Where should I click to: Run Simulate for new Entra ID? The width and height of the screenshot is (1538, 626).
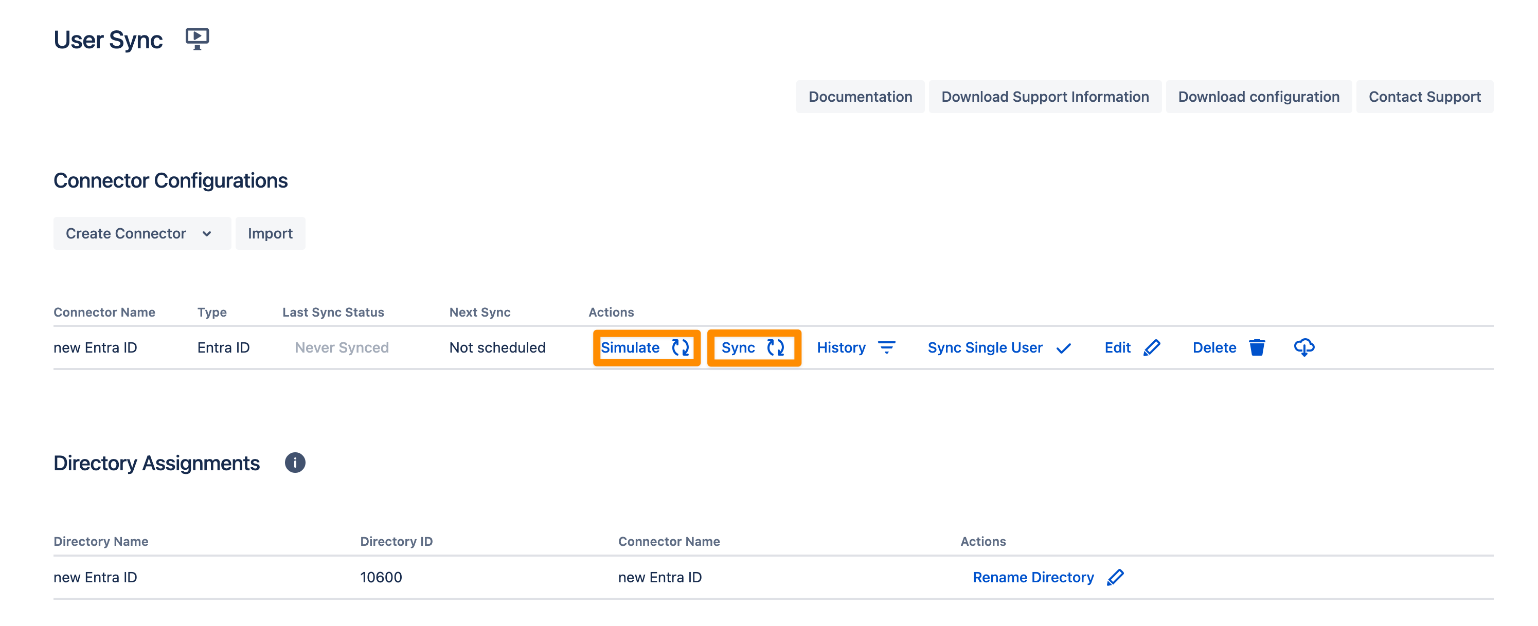coord(646,347)
